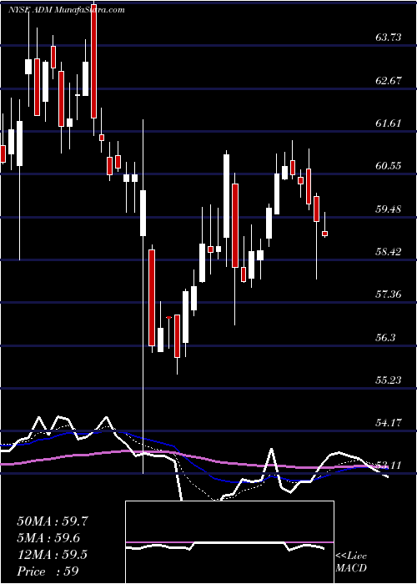This screenshot has height=584, width=417.
Task: Click the 53.11 price axis label
Action: click(389, 466)
